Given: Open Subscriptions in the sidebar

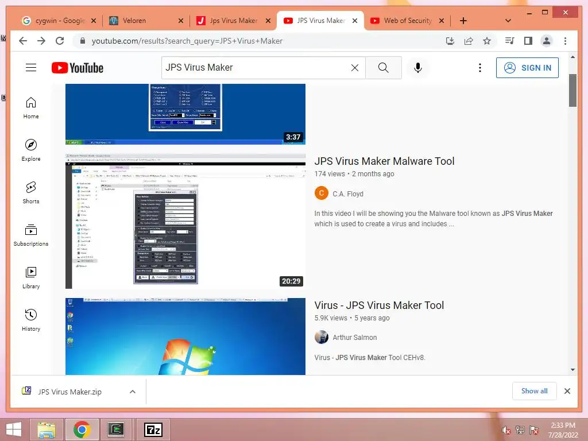Looking at the screenshot, I should pos(31,235).
